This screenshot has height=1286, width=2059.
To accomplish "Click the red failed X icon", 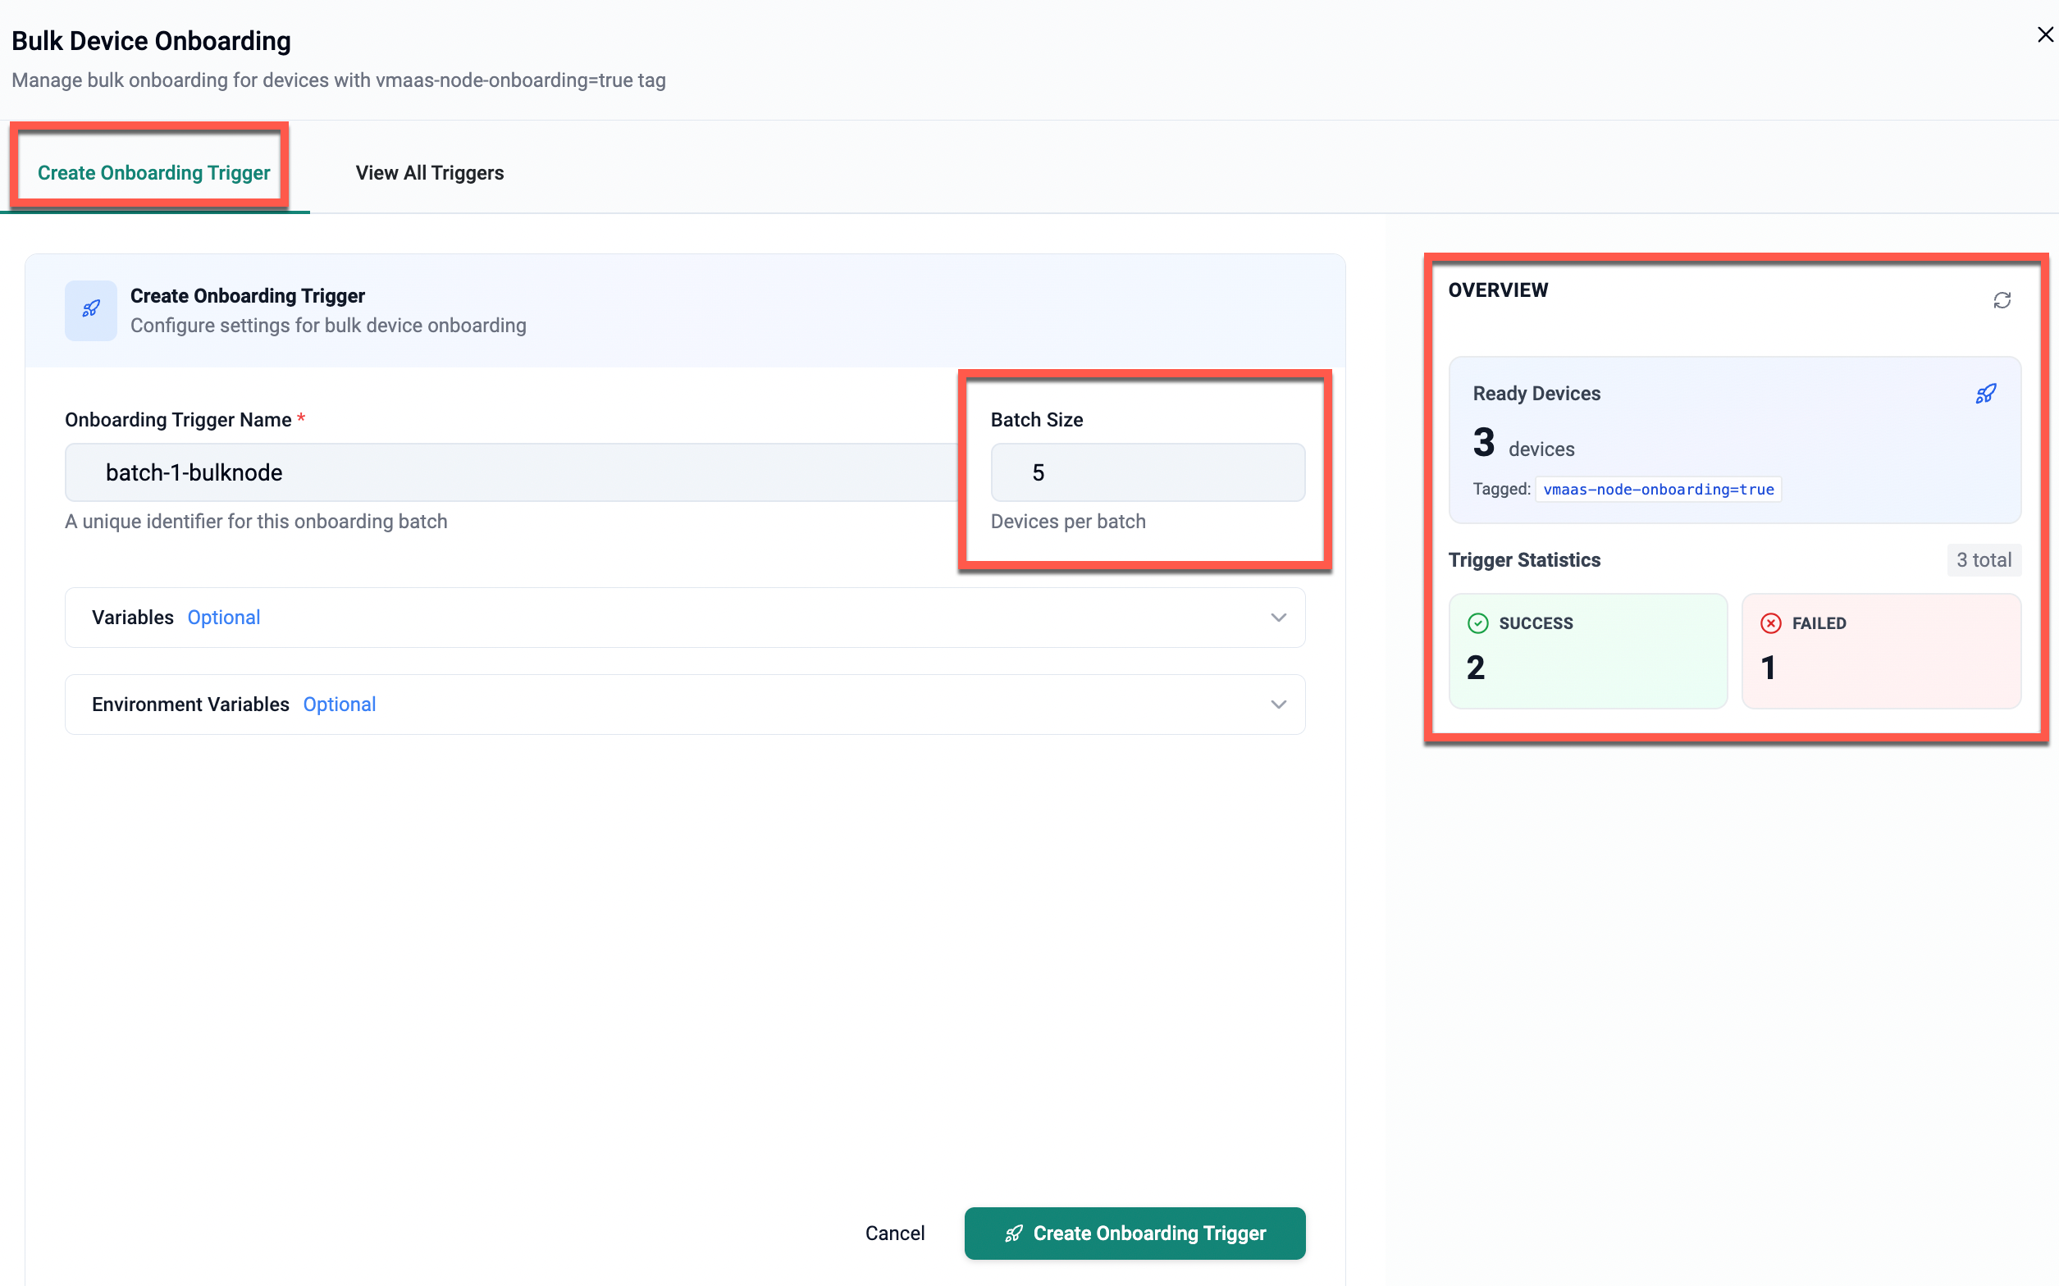I will (1771, 623).
